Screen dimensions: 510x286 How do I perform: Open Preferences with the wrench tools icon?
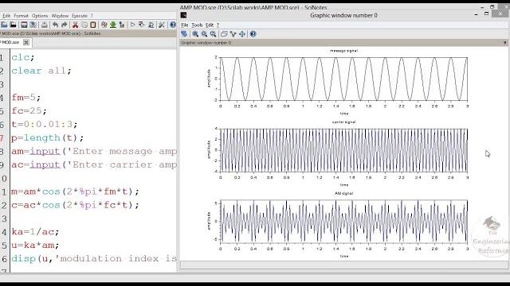pyautogui.click(x=162, y=25)
